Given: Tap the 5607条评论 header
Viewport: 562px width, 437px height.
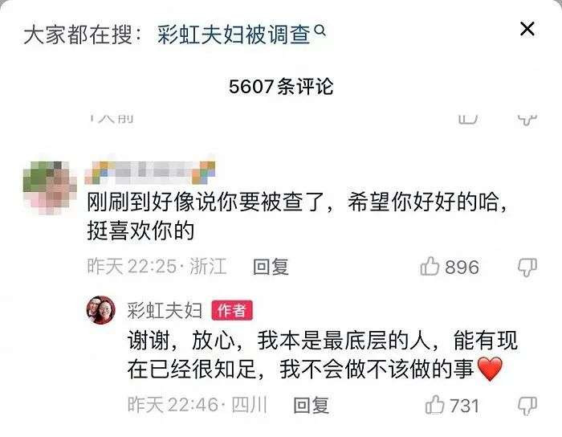Looking at the screenshot, I should 281,87.
